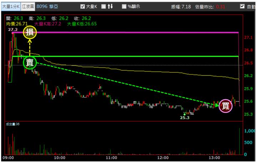Click the 成交量:36 volume label
257x163 pixels.
point(12,124)
